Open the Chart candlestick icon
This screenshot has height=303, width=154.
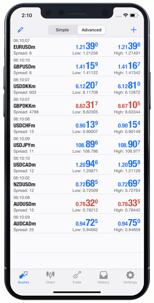(50, 274)
